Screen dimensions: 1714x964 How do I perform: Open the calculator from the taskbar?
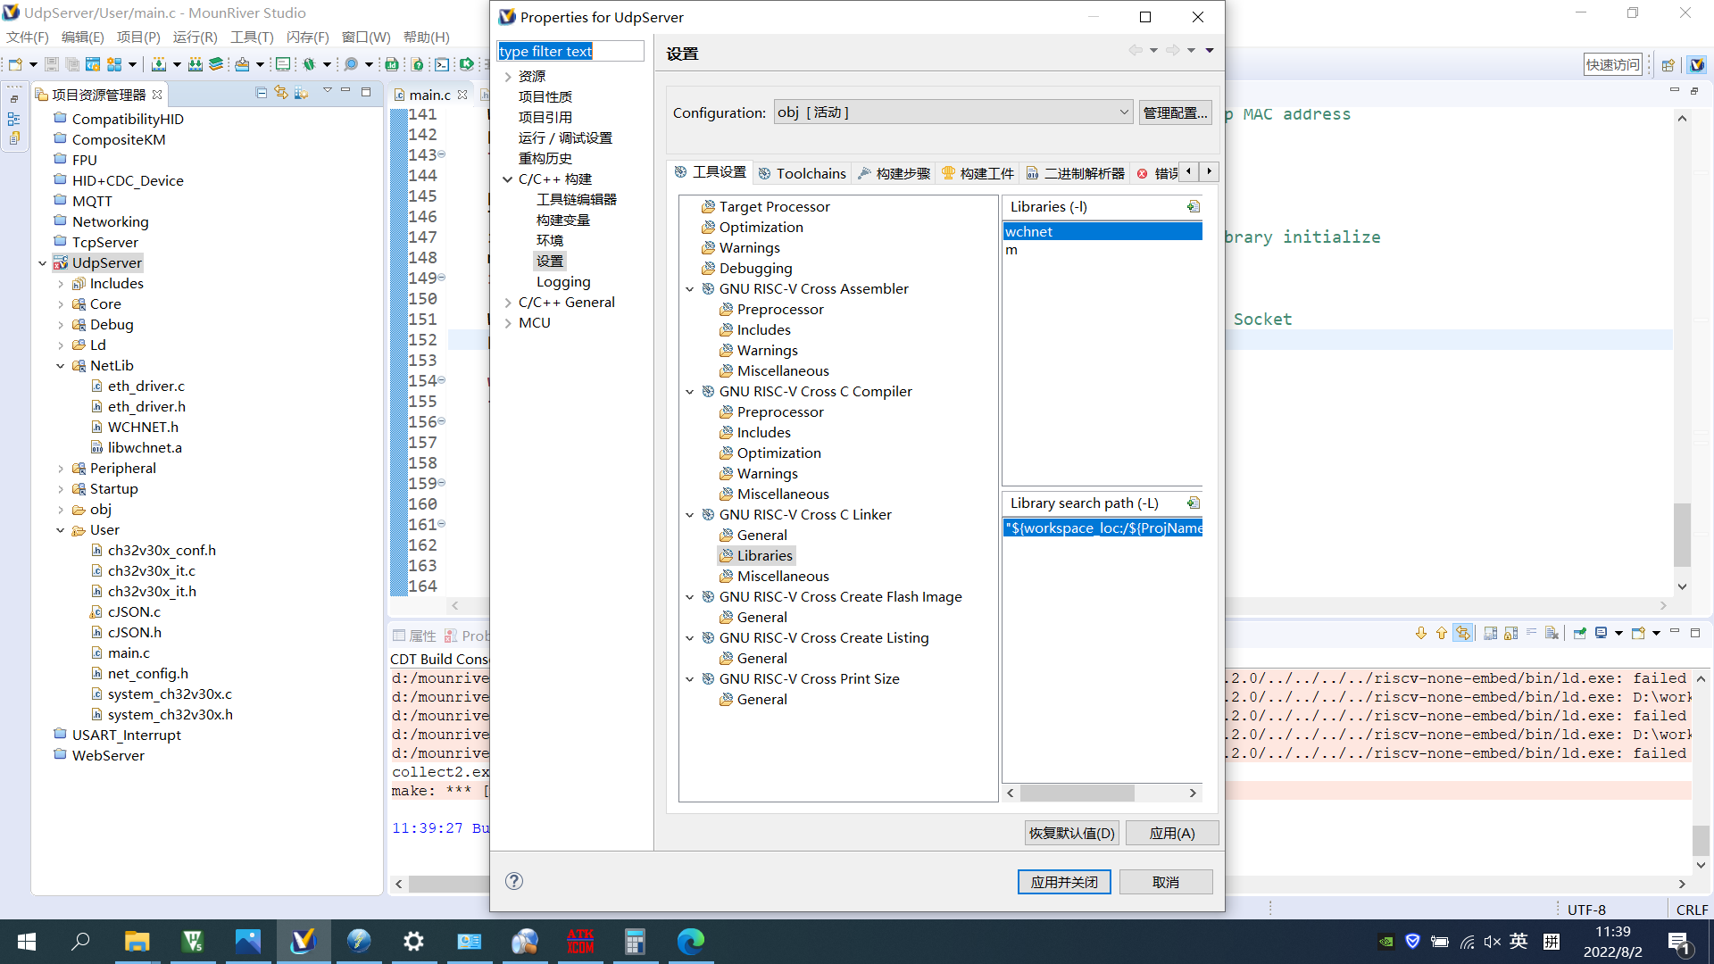click(x=635, y=942)
